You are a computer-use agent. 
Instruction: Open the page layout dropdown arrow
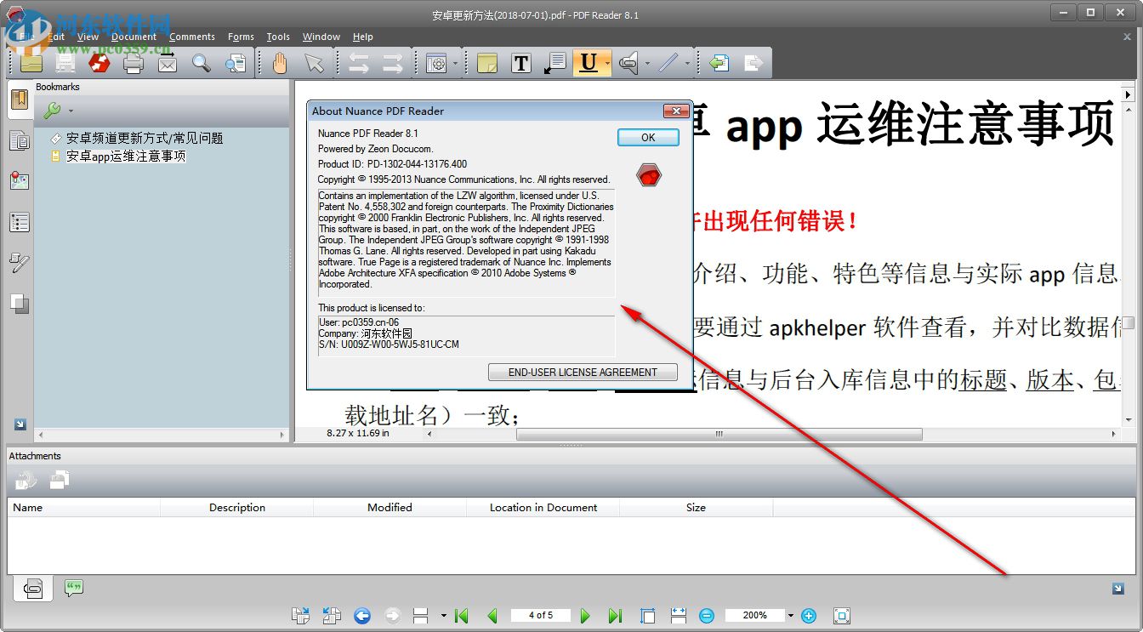pyautogui.click(x=443, y=615)
